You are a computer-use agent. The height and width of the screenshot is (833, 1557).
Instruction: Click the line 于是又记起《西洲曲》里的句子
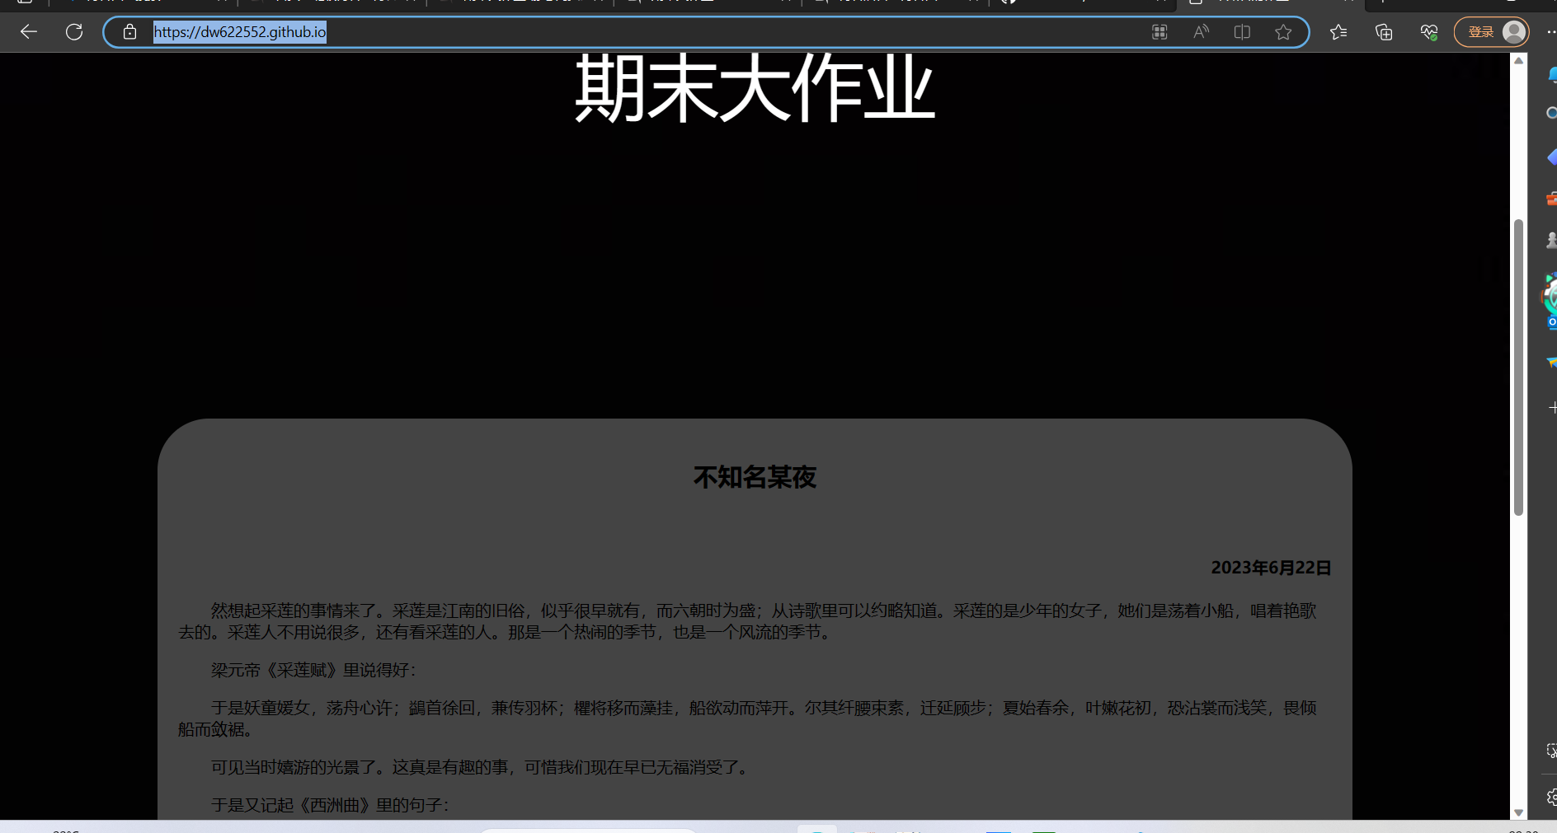(x=330, y=805)
